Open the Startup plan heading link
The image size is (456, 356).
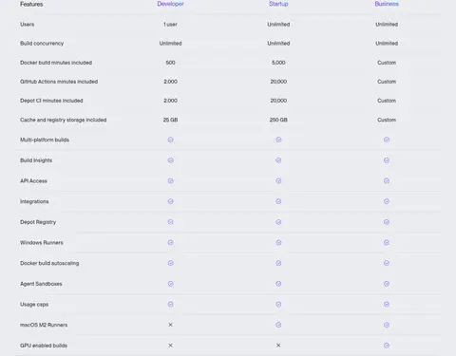click(278, 4)
